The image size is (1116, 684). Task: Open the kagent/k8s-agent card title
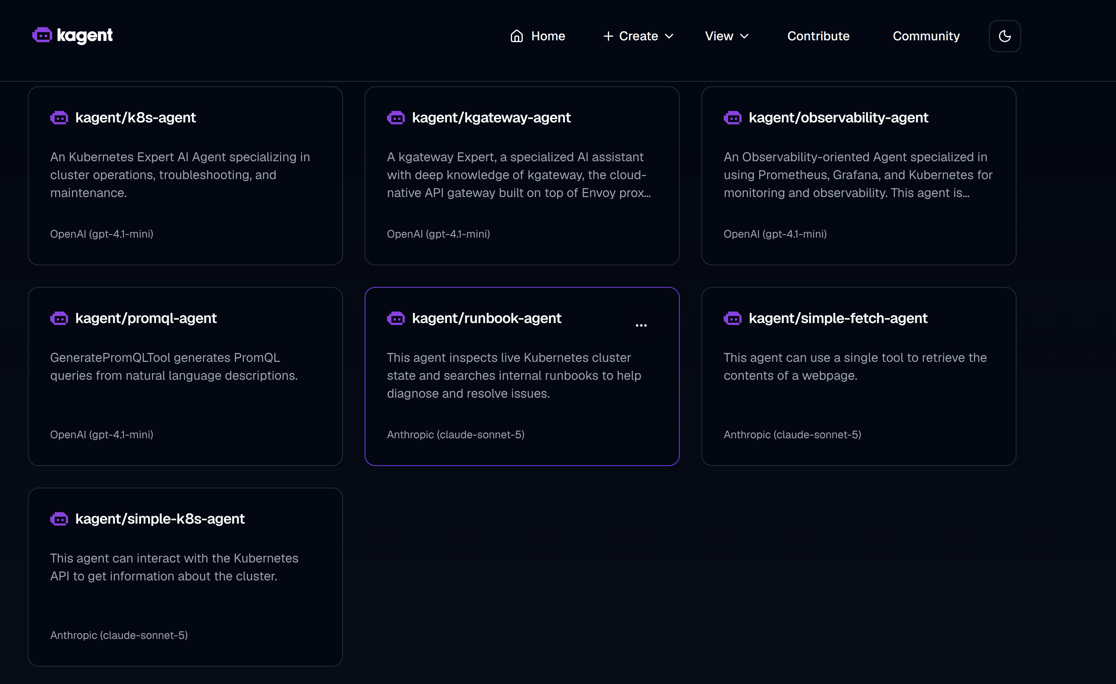(x=136, y=118)
